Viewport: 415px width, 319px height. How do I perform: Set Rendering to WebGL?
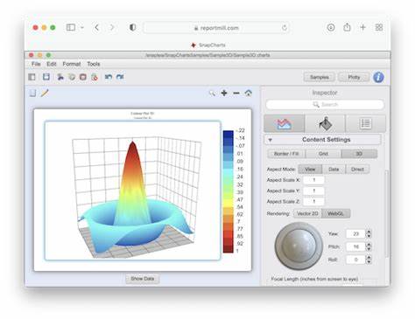(335, 213)
